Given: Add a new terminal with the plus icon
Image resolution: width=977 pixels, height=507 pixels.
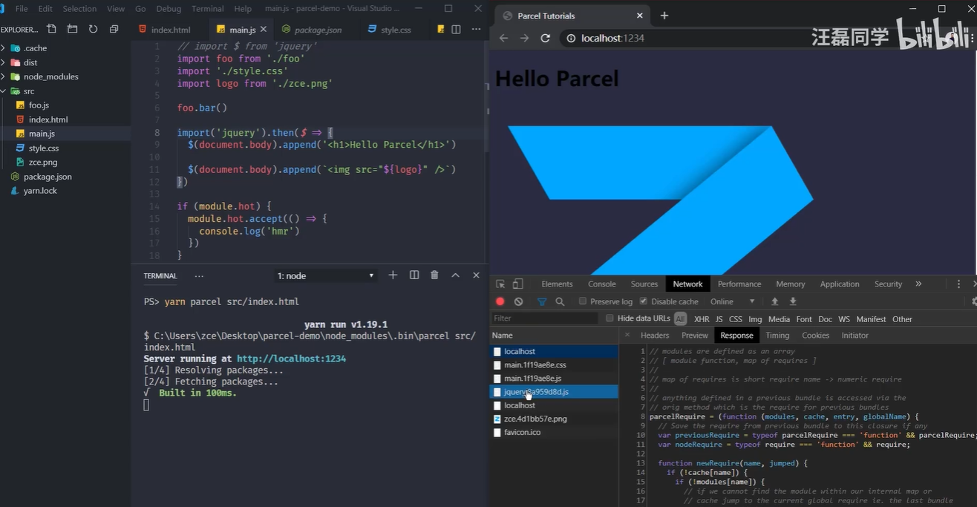Looking at the screenshot, I should pos(393,275).
